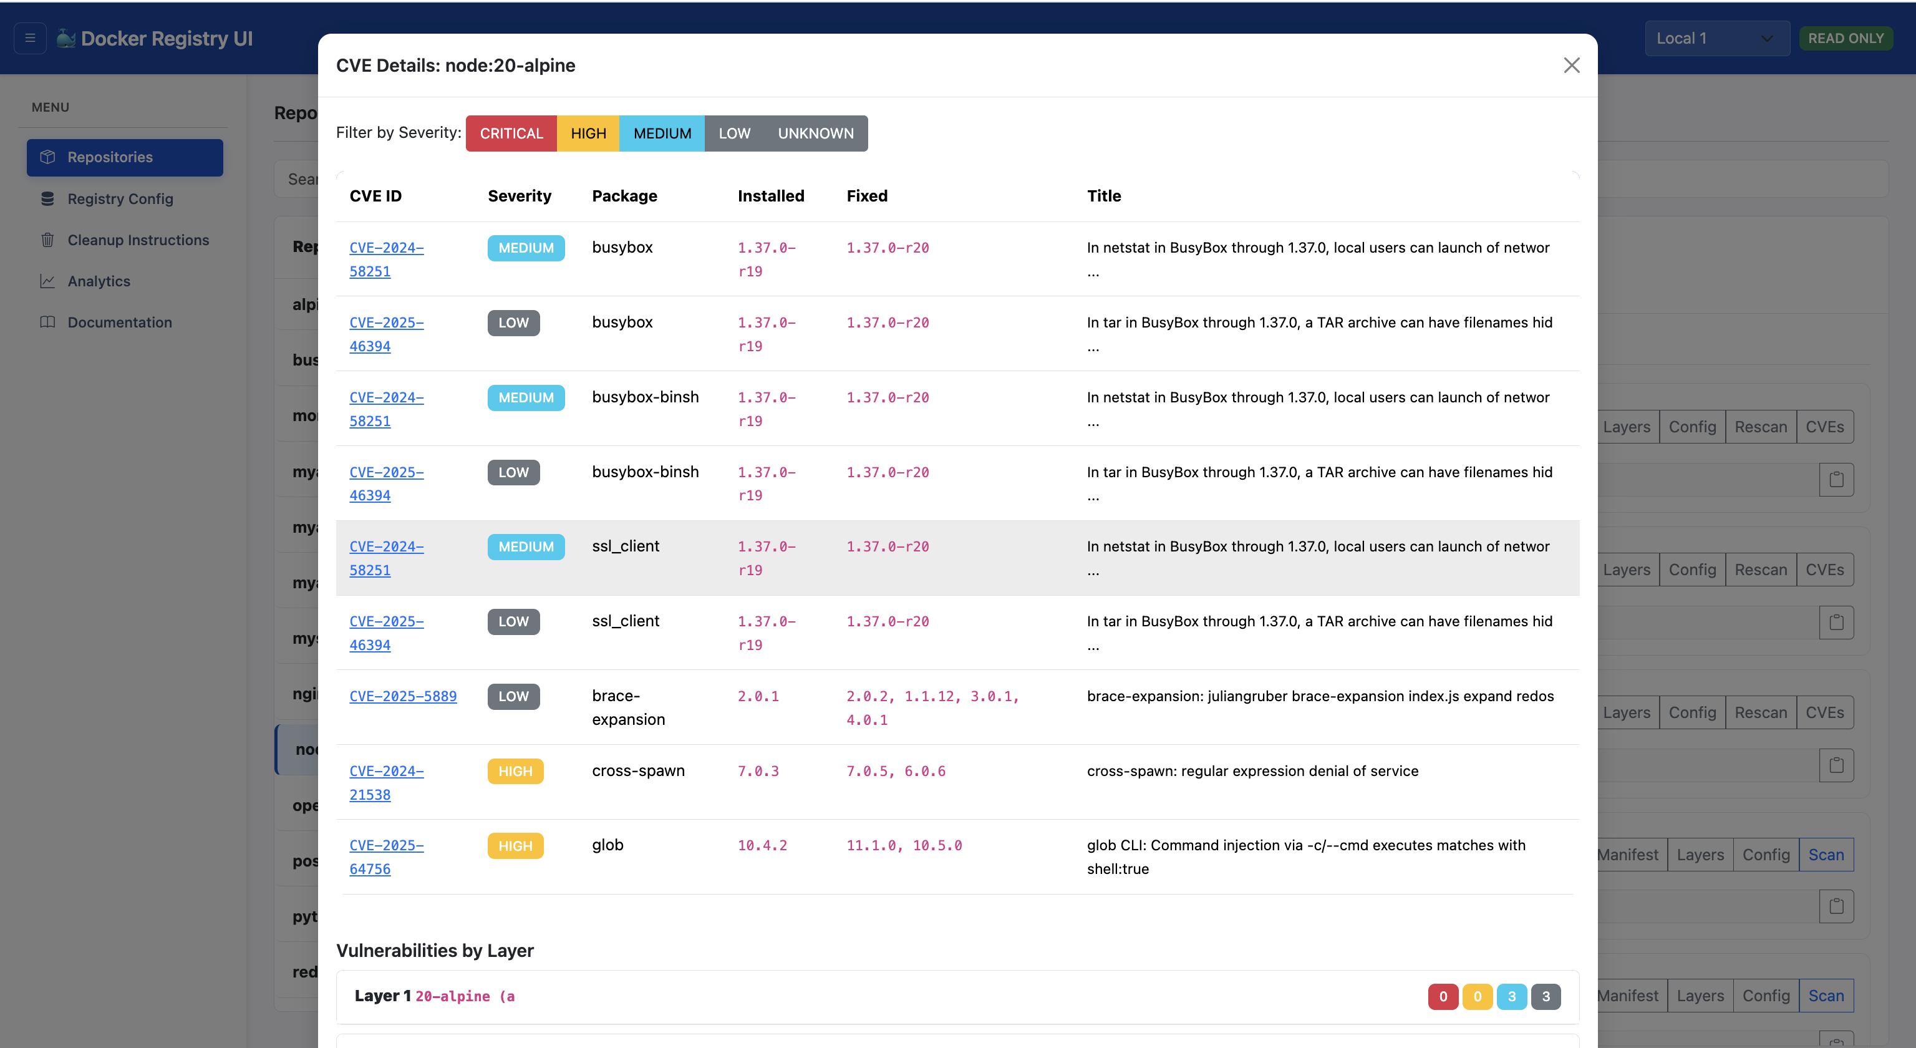This screenshot has height=1048, width=1916.
Task: Toggle the CRITICAL severity filter
Action: click(511, 133)
